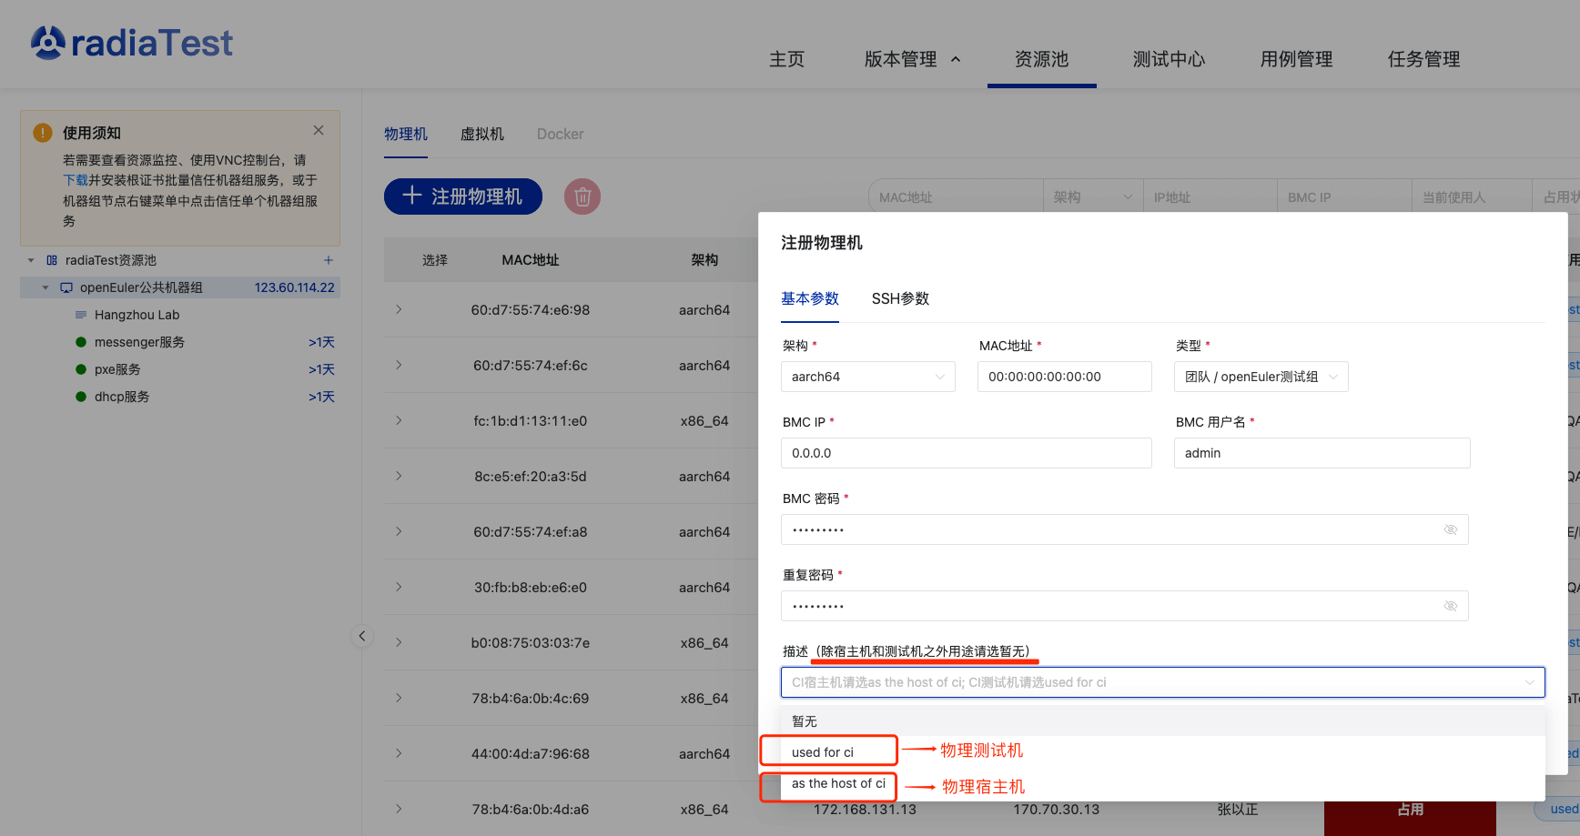This screenshot has width=1580, height=836.
Task: Click the red trash delete icon
Action: 582,196
